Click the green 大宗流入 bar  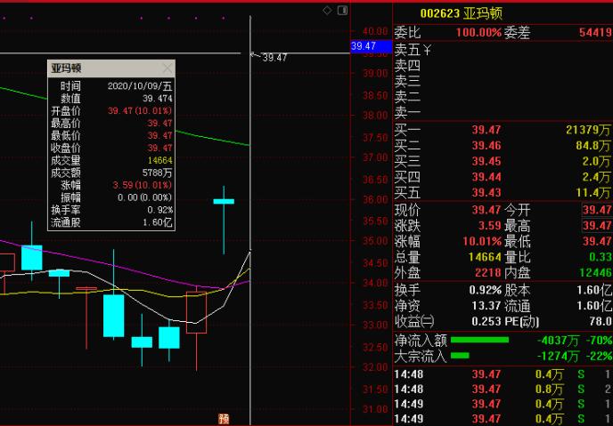[460, 356]
